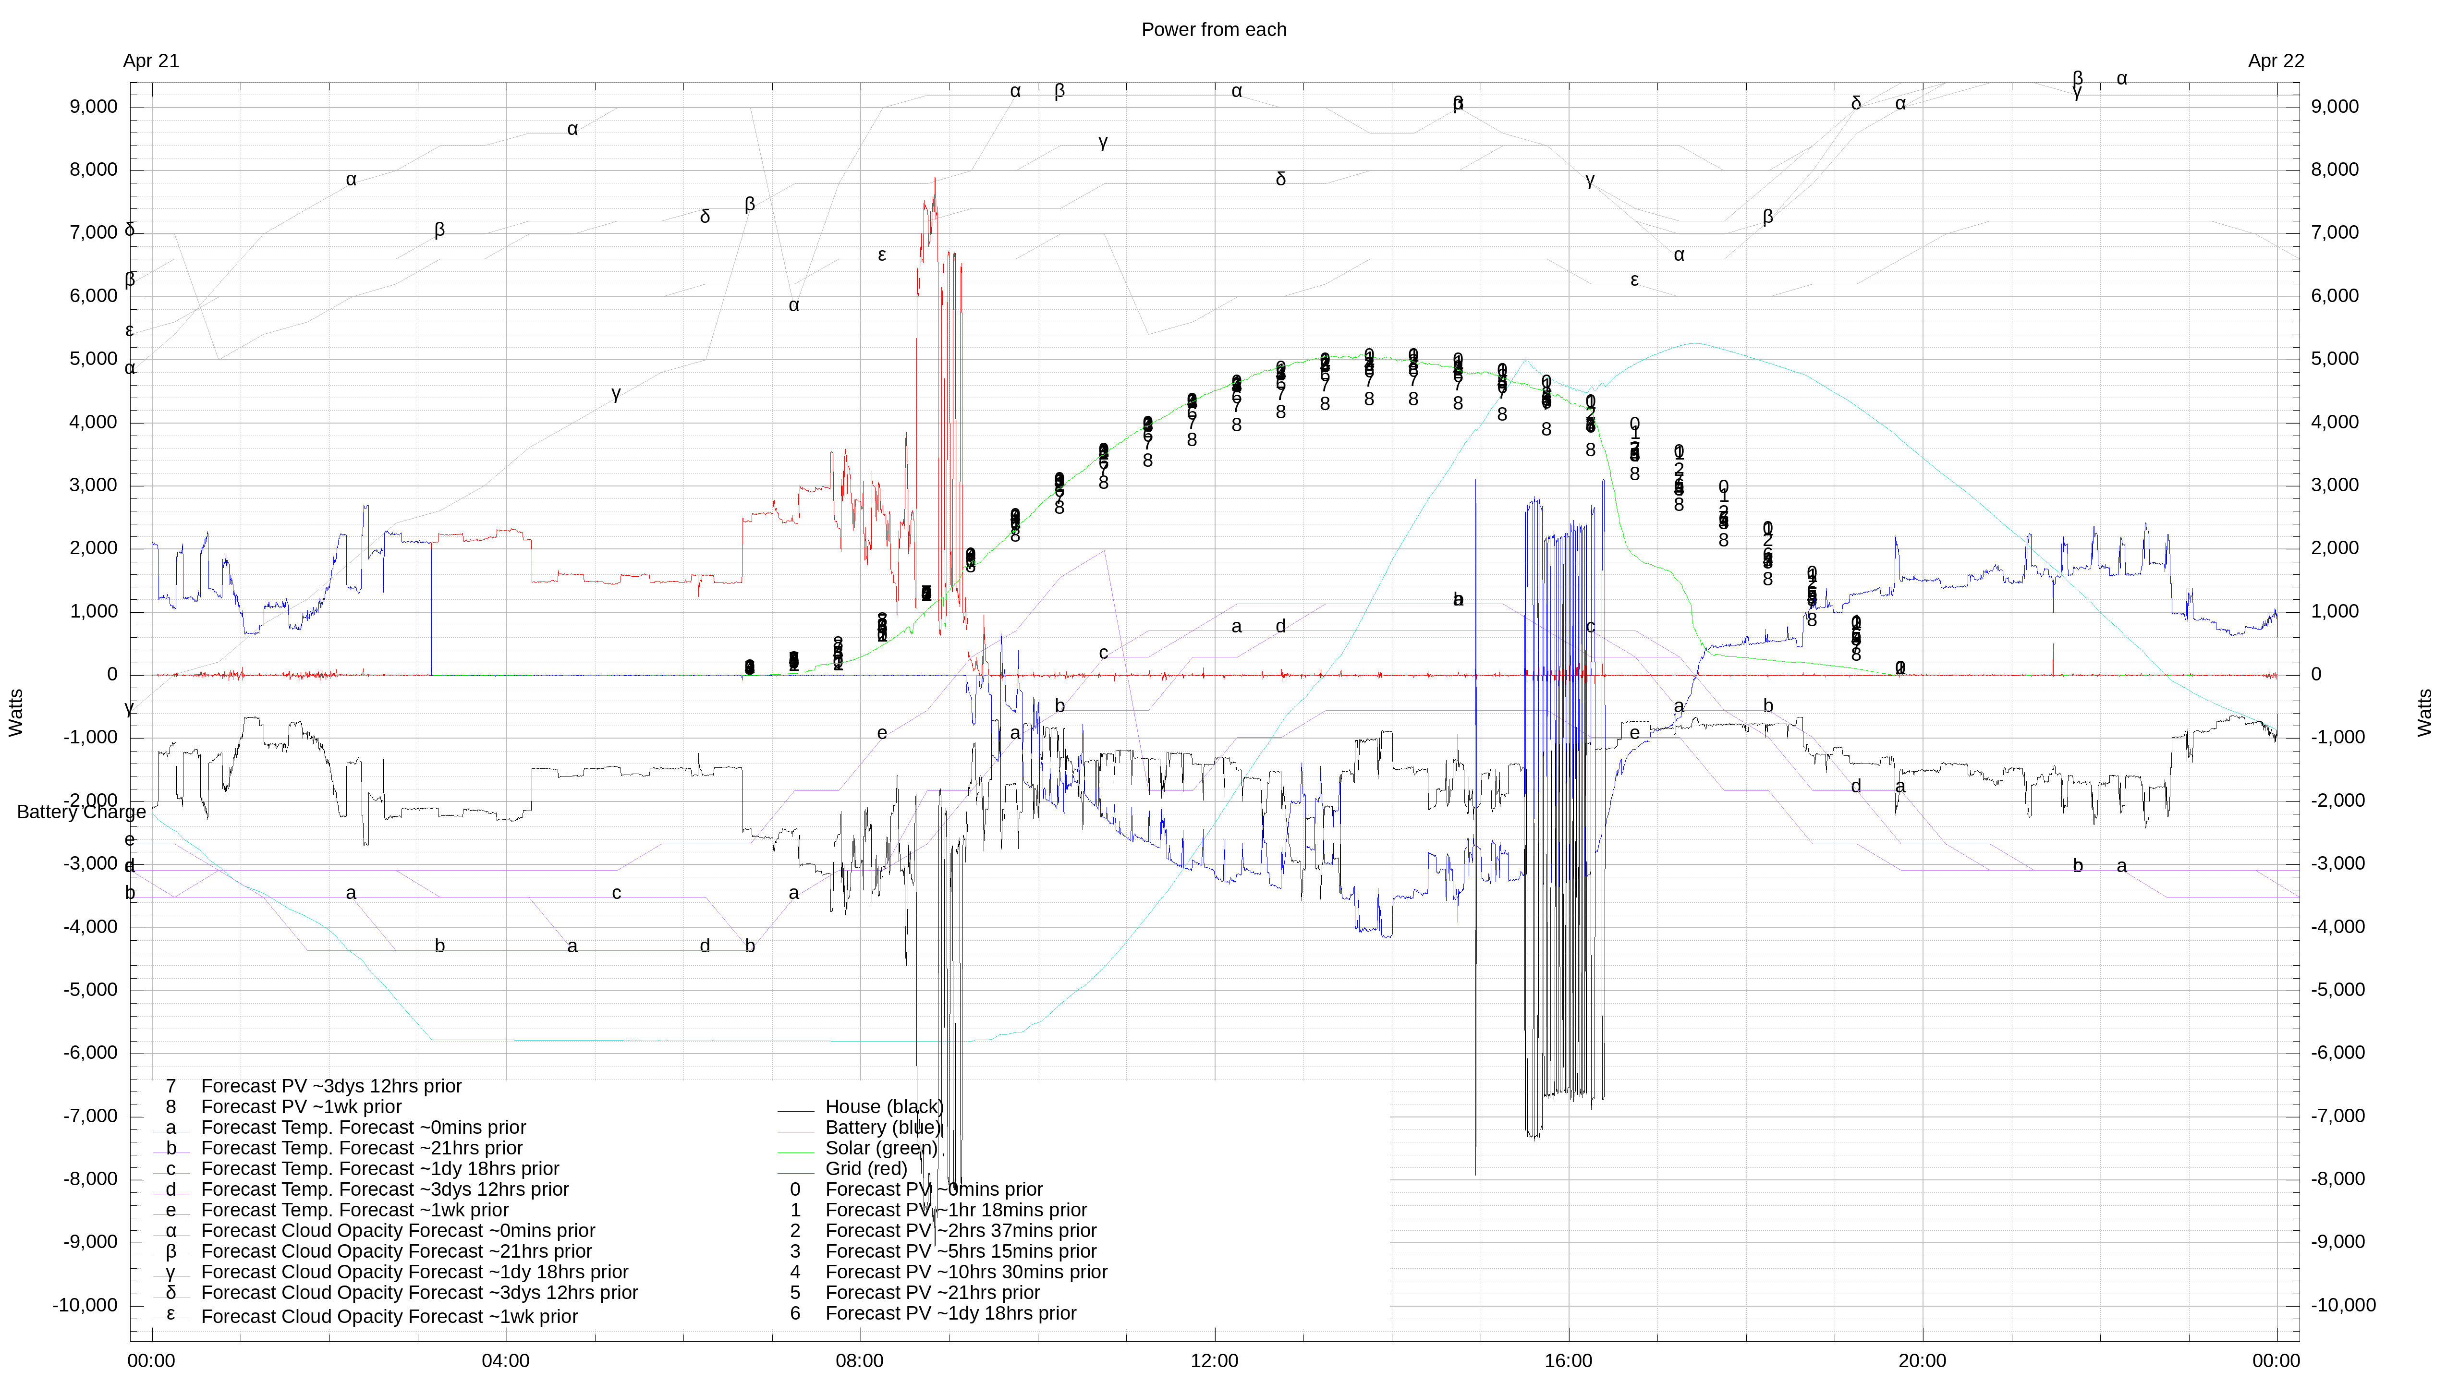
Task: Select legend 'Forecast PV ~5hrs 15mins prior'
Action: (961, 1252)
